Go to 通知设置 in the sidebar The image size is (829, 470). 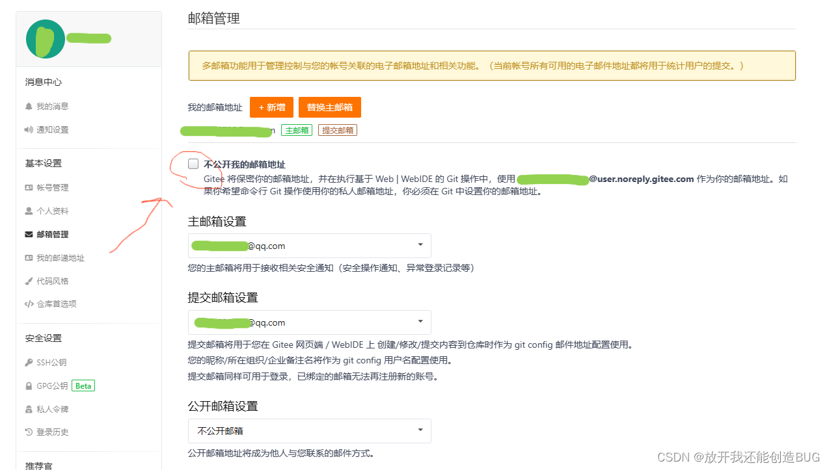pos(52,129)
